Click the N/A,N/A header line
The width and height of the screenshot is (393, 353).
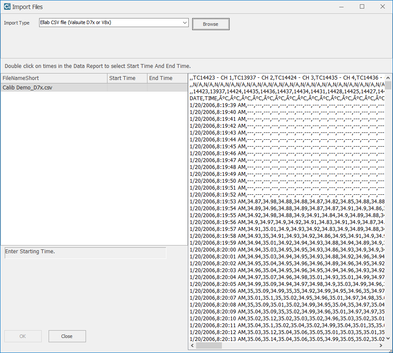(287, 85)
